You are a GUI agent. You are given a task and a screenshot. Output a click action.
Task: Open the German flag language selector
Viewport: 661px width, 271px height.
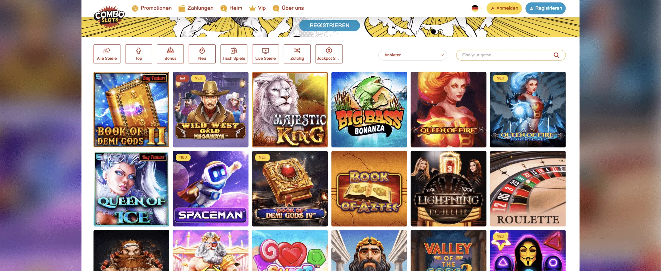pyautogui.click(x=477, y=8)
